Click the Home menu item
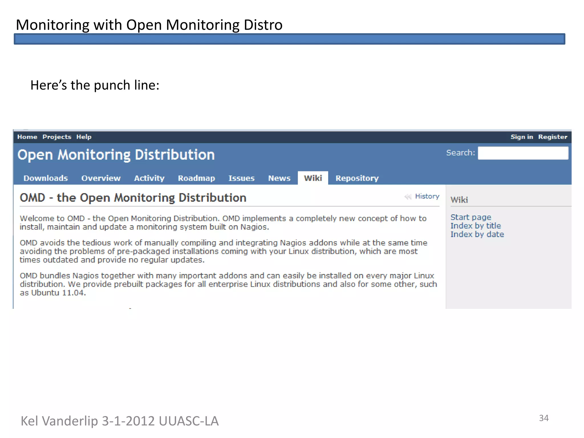 [27, 137]
